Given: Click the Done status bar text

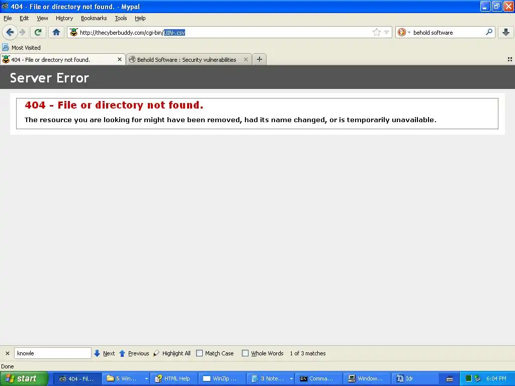Looking at the screenshot, I should 8,366.
